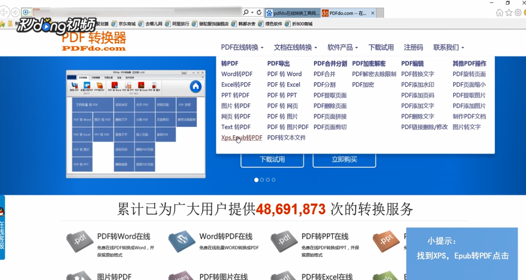Click the blue Home icon in the app preview

pos(195,86)
